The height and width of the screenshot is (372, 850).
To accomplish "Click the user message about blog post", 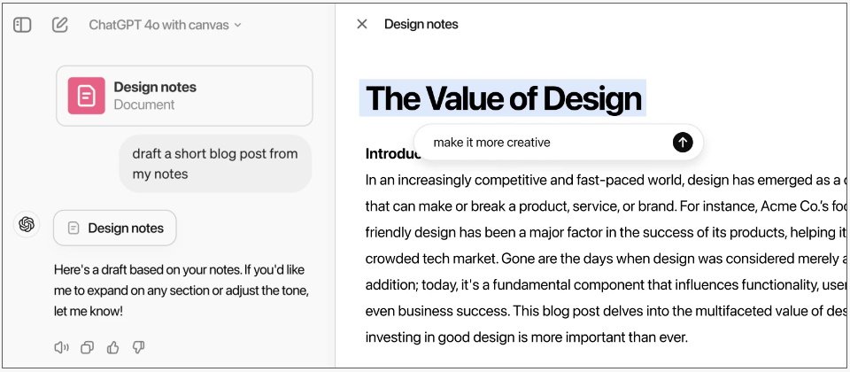I will [x=215, y=164].
